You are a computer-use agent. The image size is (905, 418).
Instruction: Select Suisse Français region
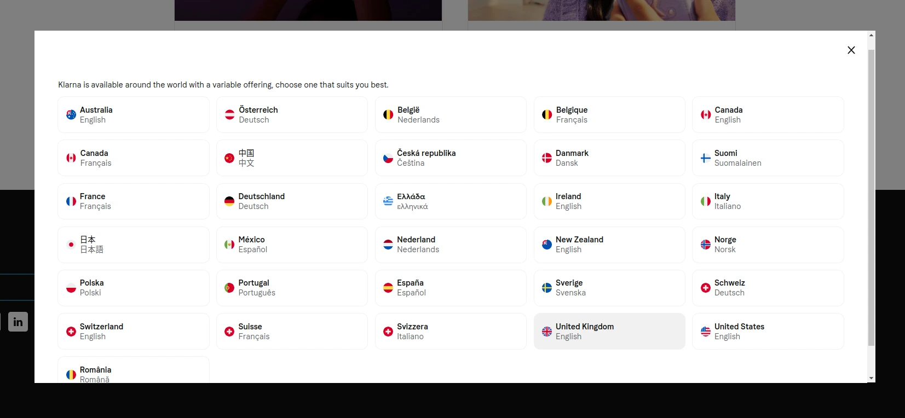292,332
